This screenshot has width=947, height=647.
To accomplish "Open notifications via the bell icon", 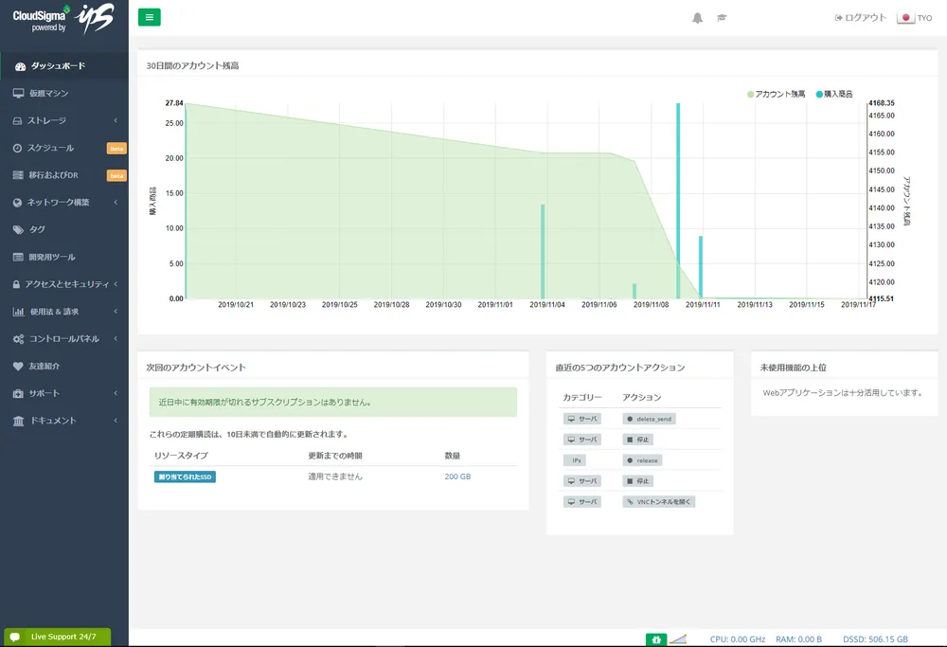I will [697, 18].
